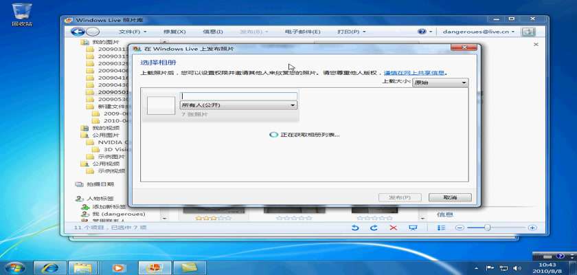
Task: Click the blue help question mark icon
Action: pos(422,32)
